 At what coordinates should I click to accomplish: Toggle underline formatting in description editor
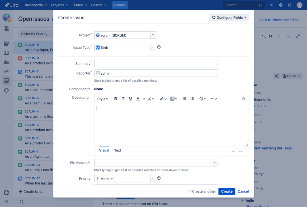[x=130, y=99]
